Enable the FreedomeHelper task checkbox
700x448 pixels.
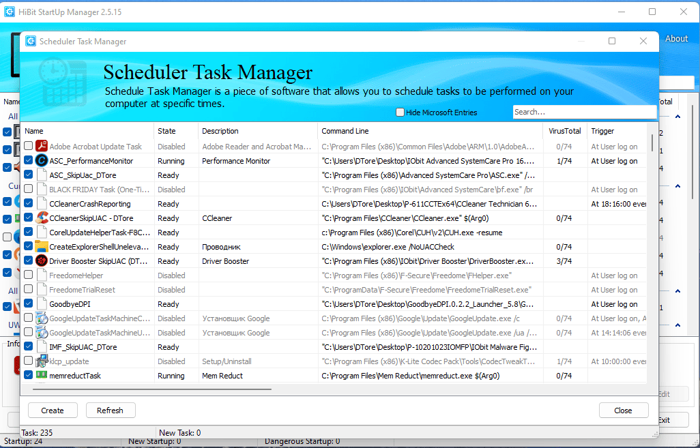point(28,275)
